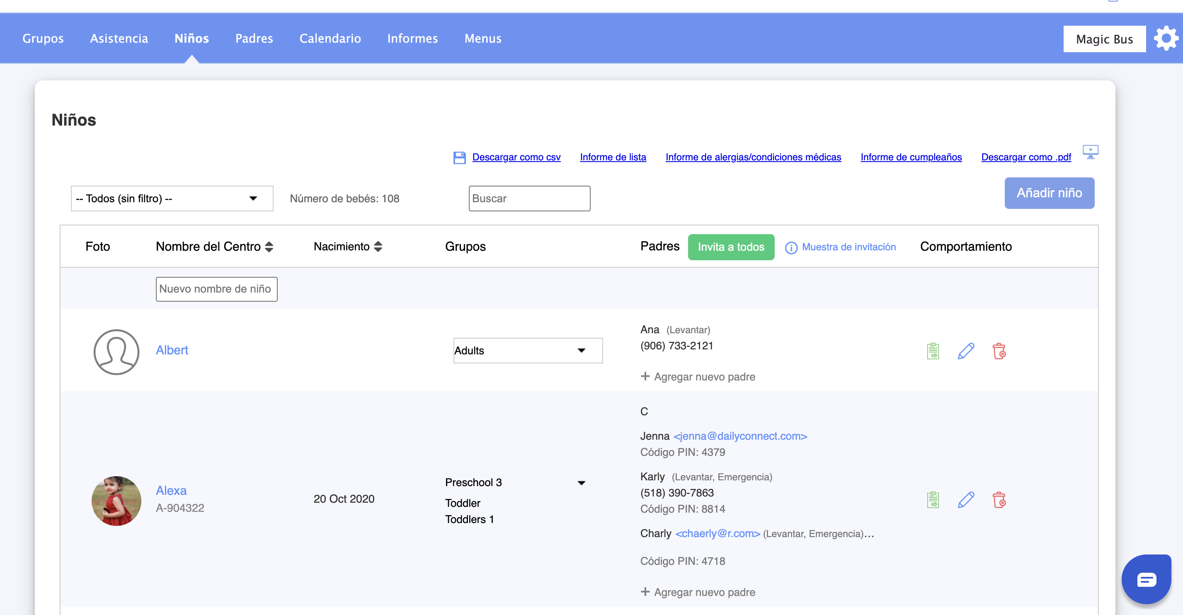Edit Alexa with the pencil icon

[x=966, y=499]
